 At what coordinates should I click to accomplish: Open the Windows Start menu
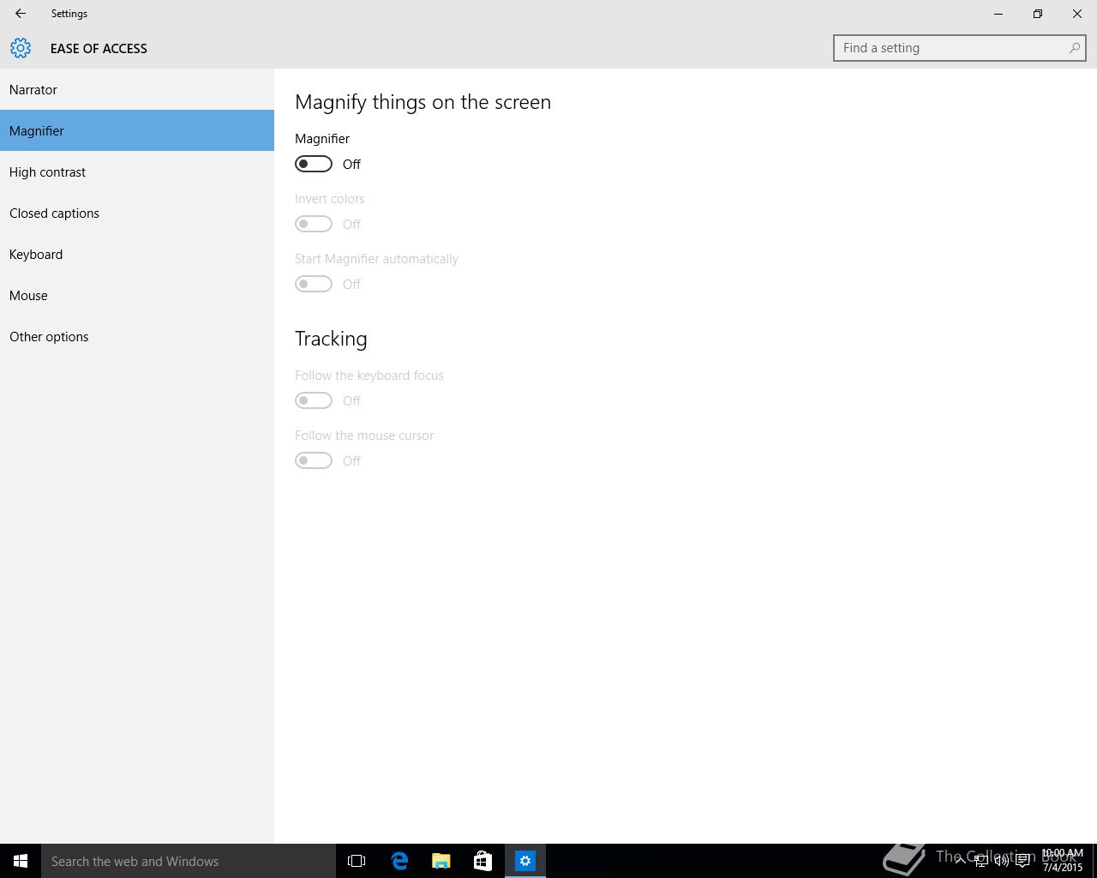pos(21,861)
